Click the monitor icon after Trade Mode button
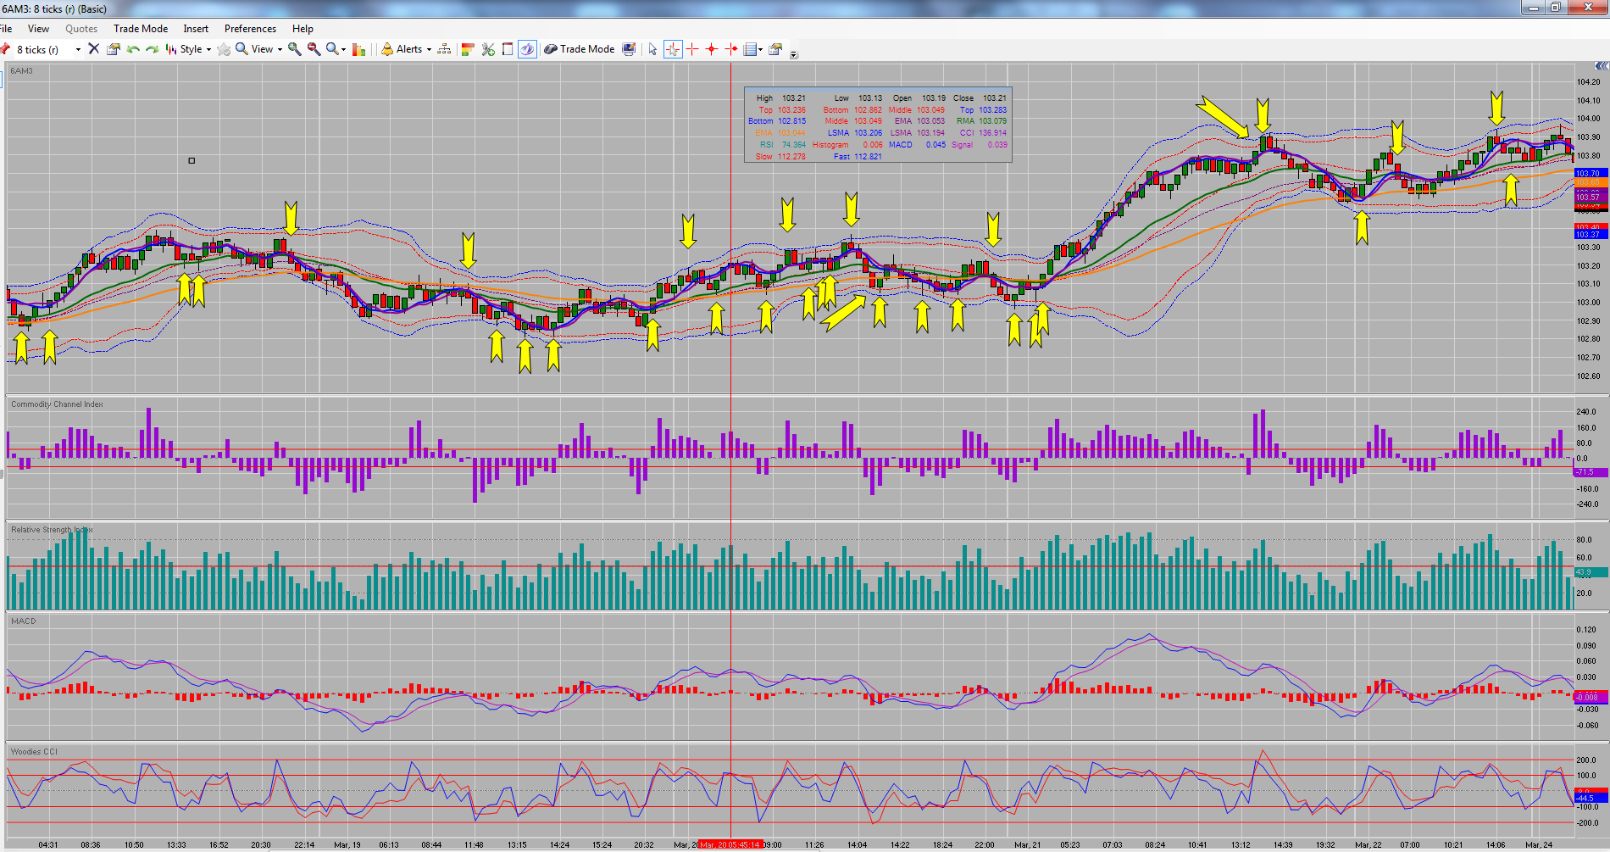Screen dimensions: 1610x852 629,49
